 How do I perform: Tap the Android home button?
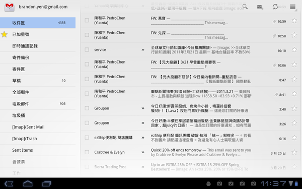(x=28, y=183)
